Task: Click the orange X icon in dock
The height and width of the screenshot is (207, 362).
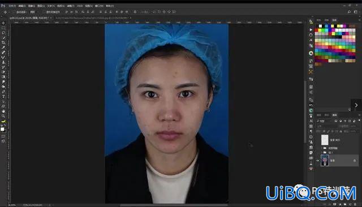Action: click(x=311, y=72)
